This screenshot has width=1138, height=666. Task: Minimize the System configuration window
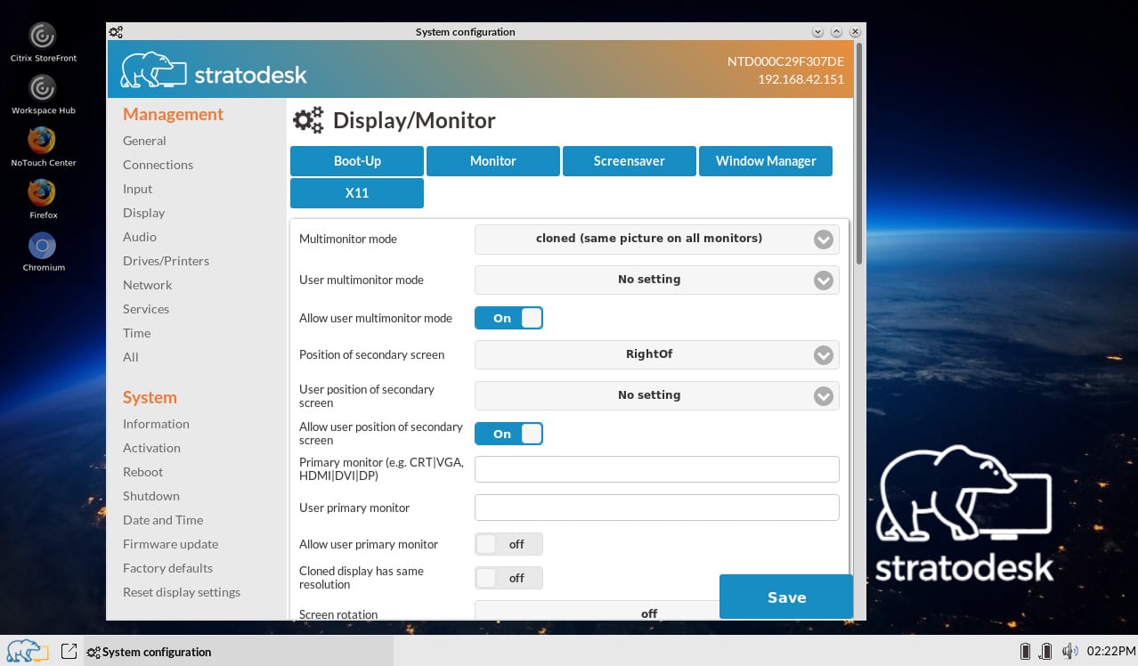pyautogui.click(x=818, y=31)
